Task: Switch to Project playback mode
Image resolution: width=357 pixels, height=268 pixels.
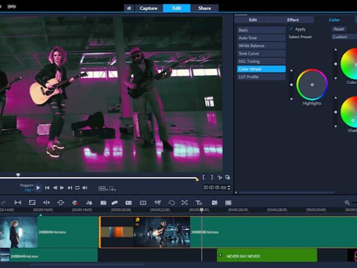Action: 26,185
